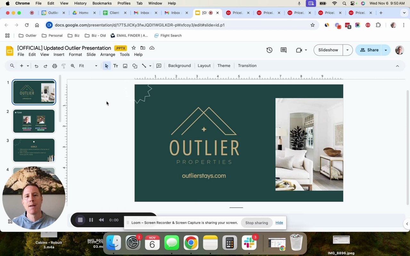View the cloud document status
410x256 pixels.
152,48
